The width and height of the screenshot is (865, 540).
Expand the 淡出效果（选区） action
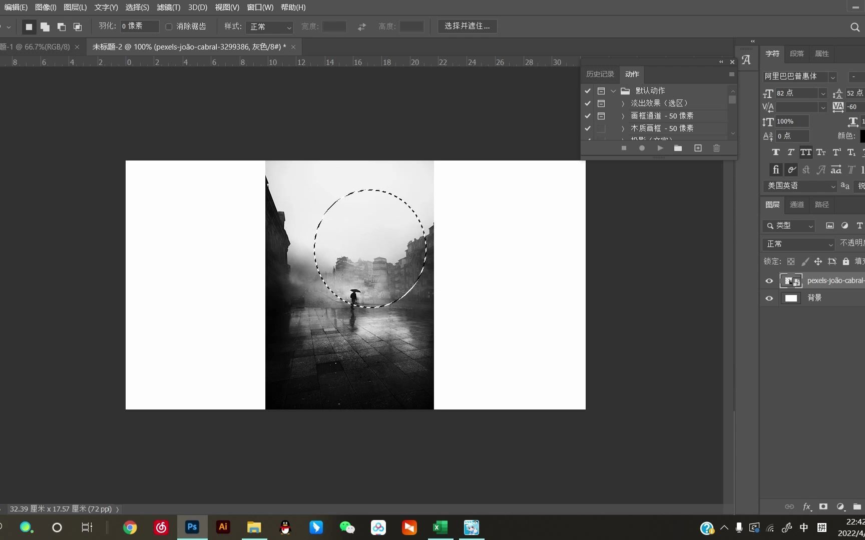click(622, 103)
